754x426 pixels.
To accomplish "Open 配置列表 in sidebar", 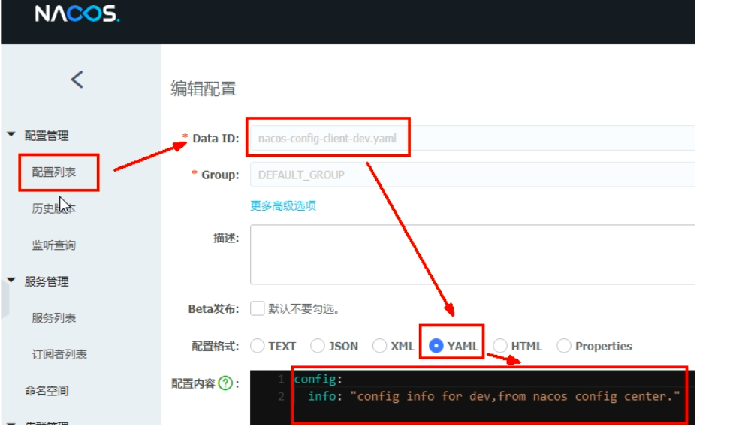I will [54, 172].
